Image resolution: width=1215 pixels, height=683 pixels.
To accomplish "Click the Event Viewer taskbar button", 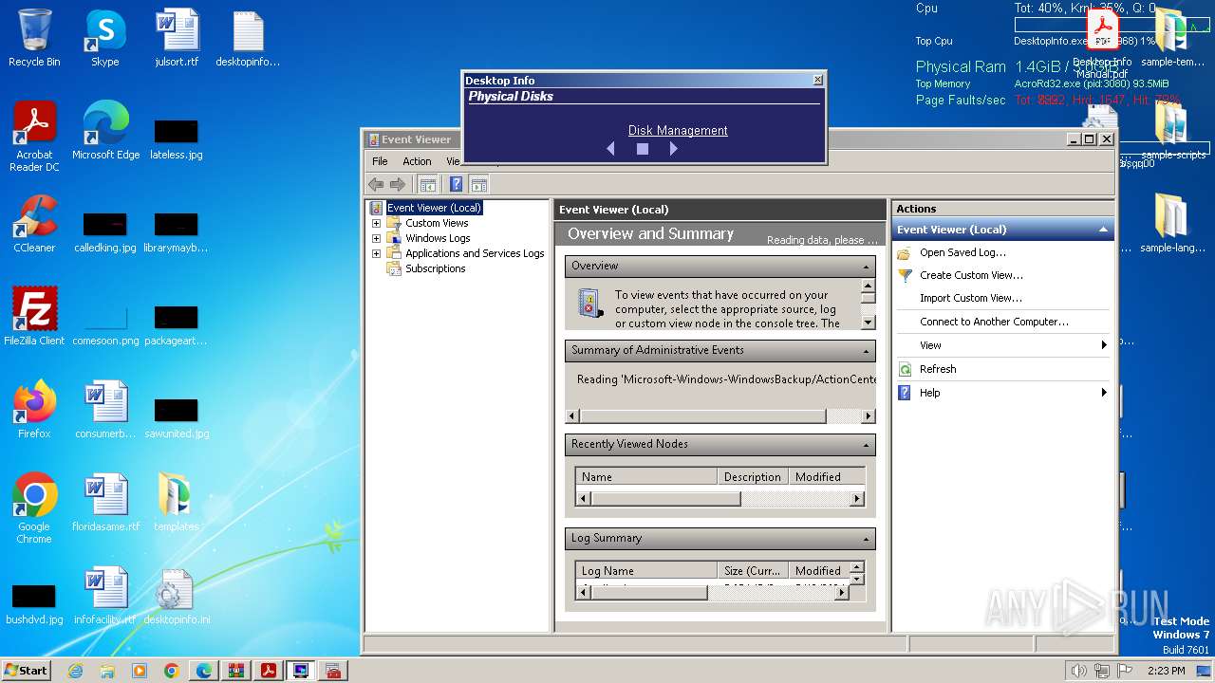I will (x=332, y=671).
